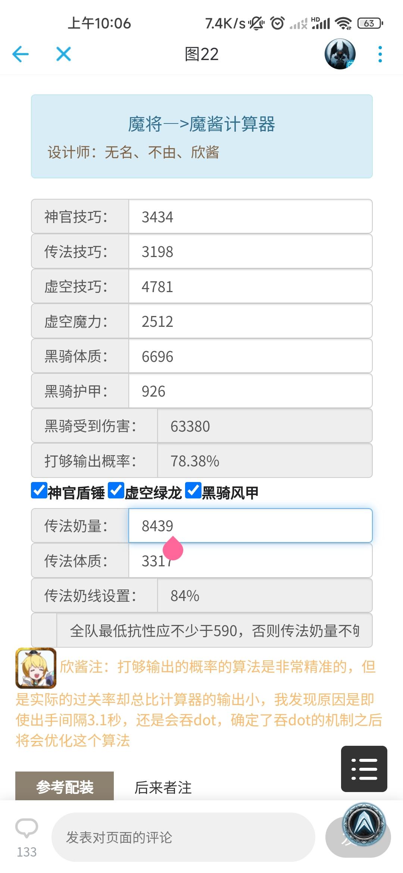
Task: Edit the 黑骑体质 value 6696
Action: pos(250,356)
